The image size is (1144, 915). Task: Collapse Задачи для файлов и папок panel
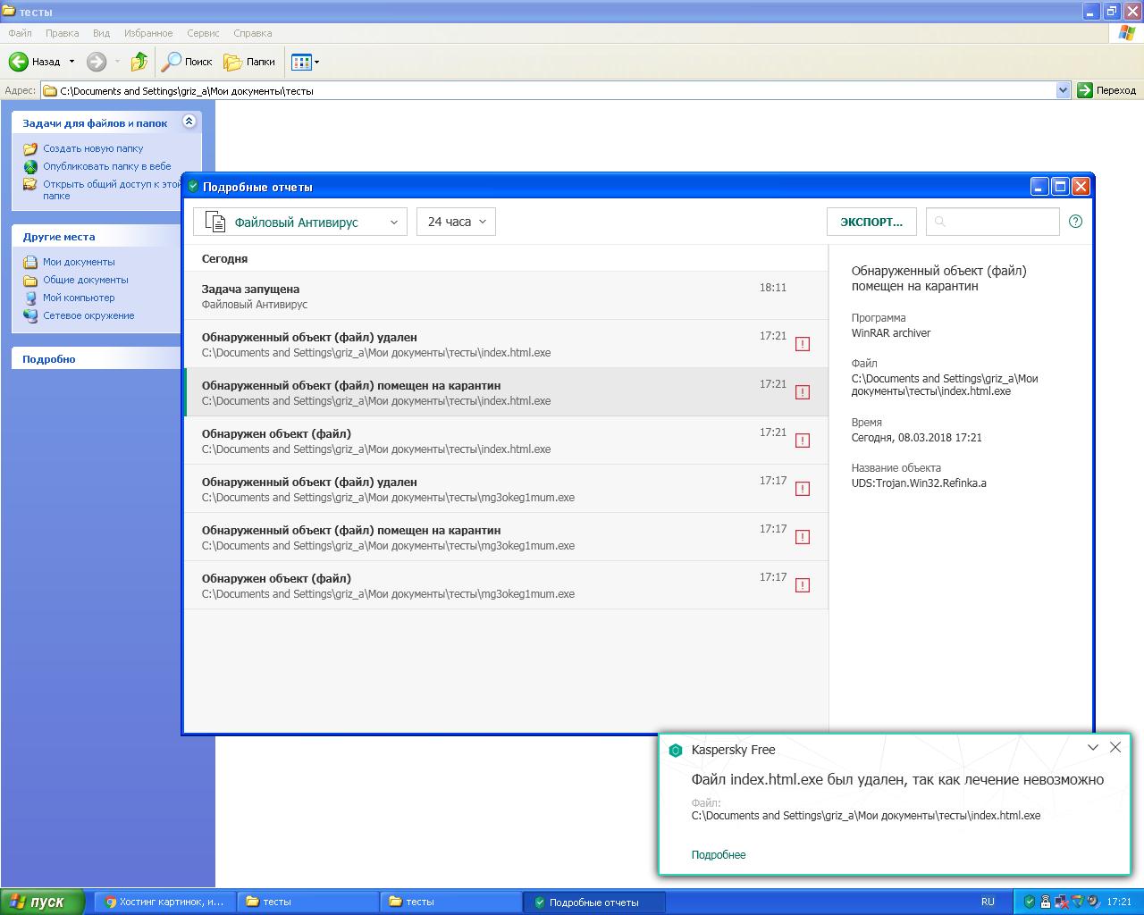tap(189, 122)
